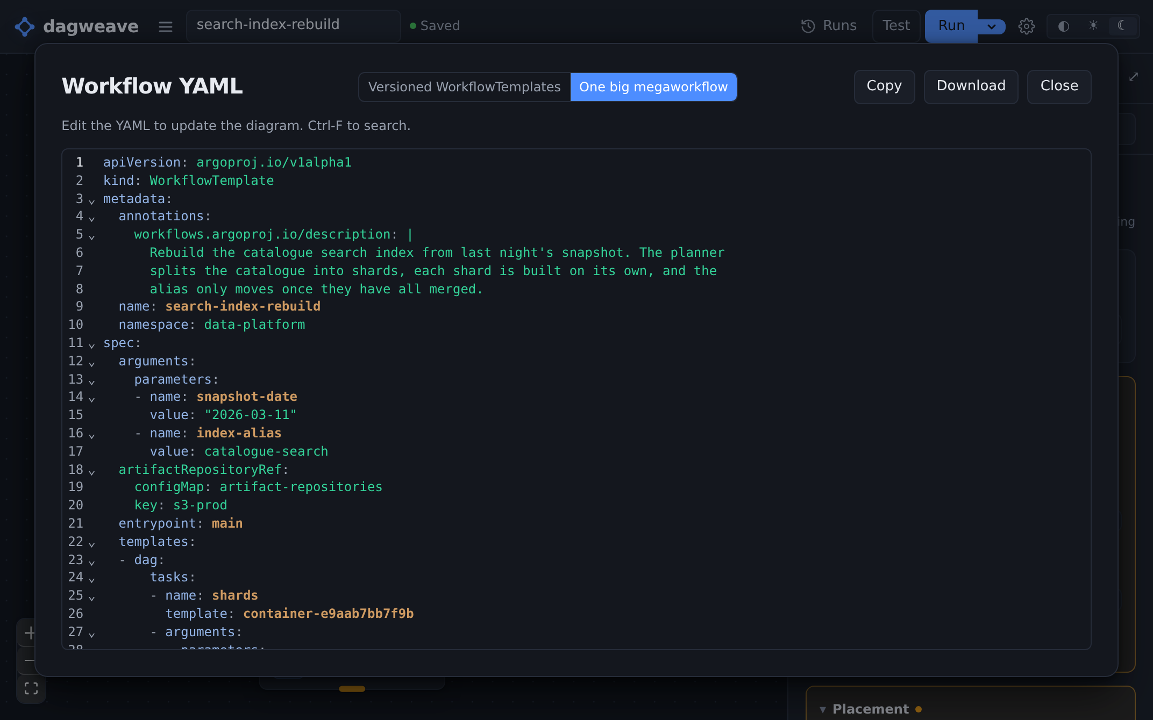The image size is (1153, 720).
Task: Open the Run dropdown arrow
Action: (x=992, y=26)
